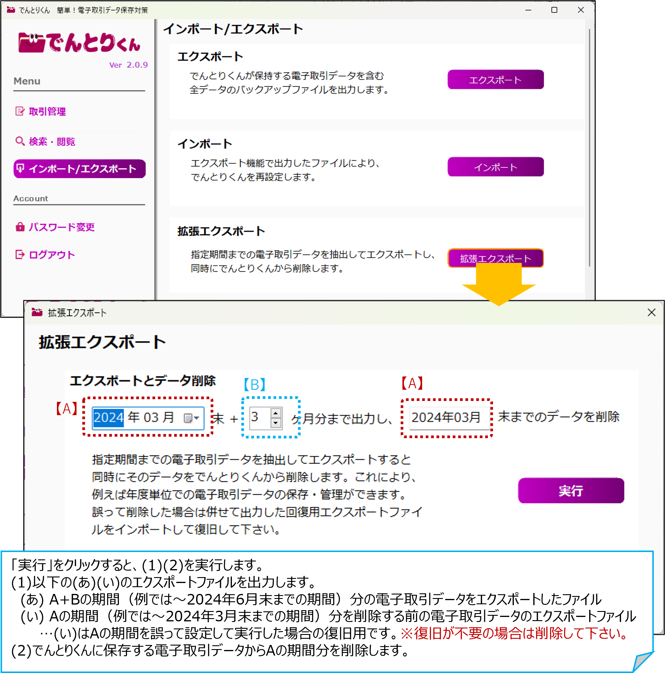Click the 実行 button in the dialog

point(571,490)
